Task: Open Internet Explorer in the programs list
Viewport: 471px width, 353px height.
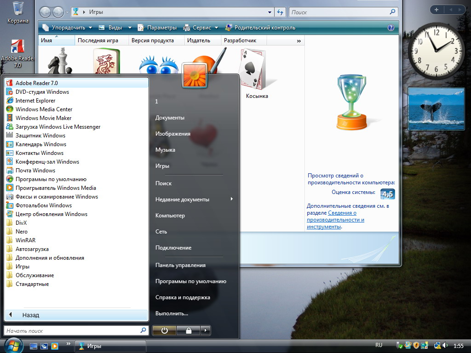Action: [x=76, y=101]
